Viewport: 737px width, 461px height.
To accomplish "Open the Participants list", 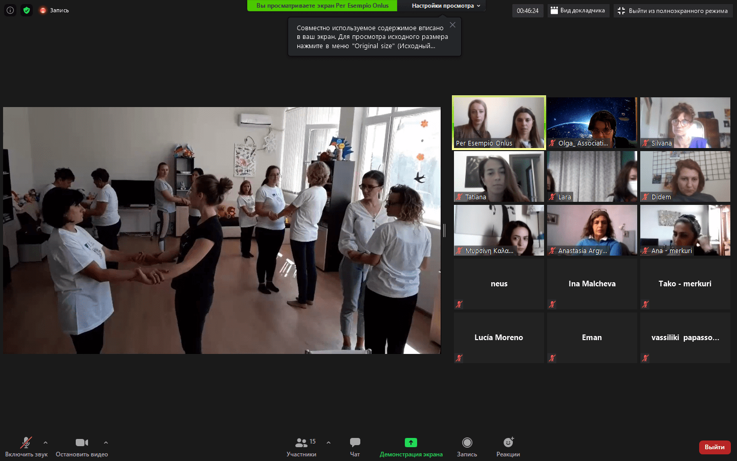I will [301, 446].
